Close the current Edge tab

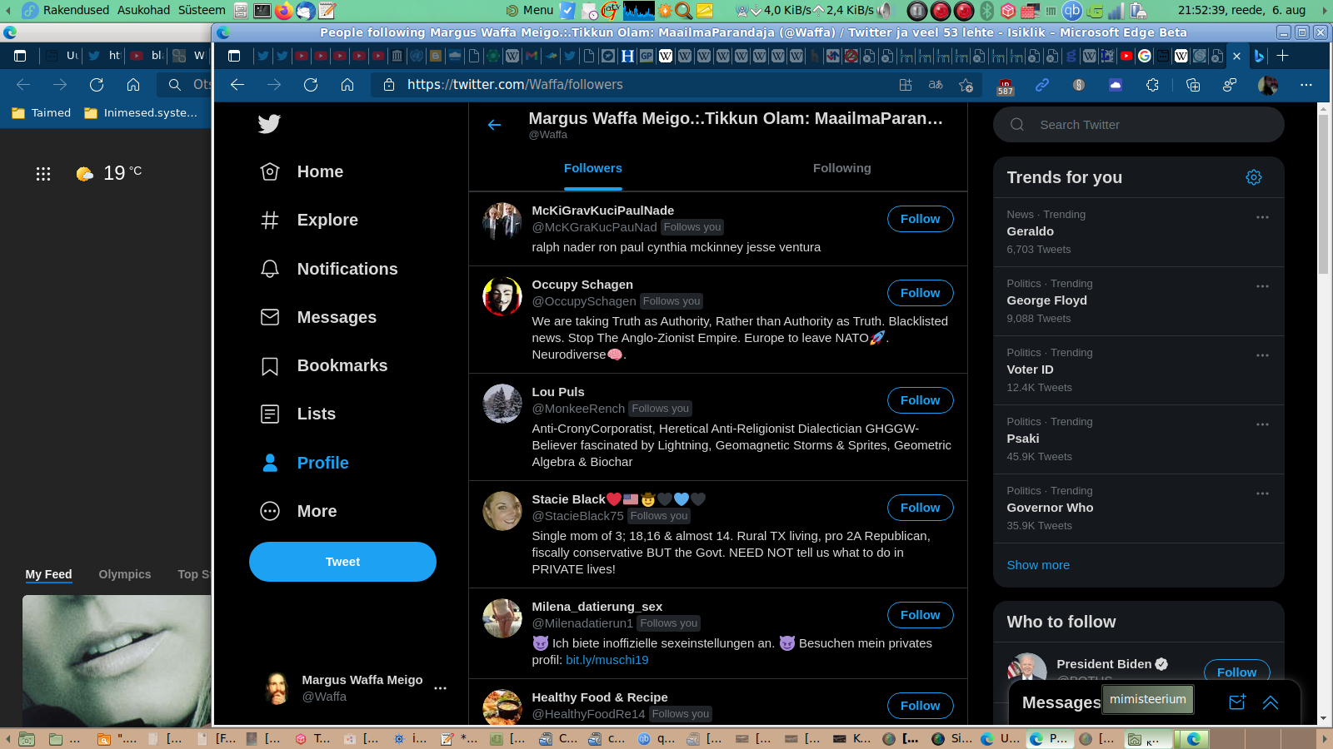point(1237,56)
